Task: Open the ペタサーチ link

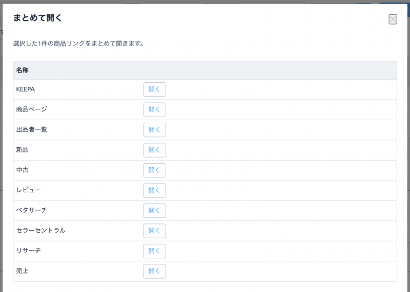Action: 155,211
